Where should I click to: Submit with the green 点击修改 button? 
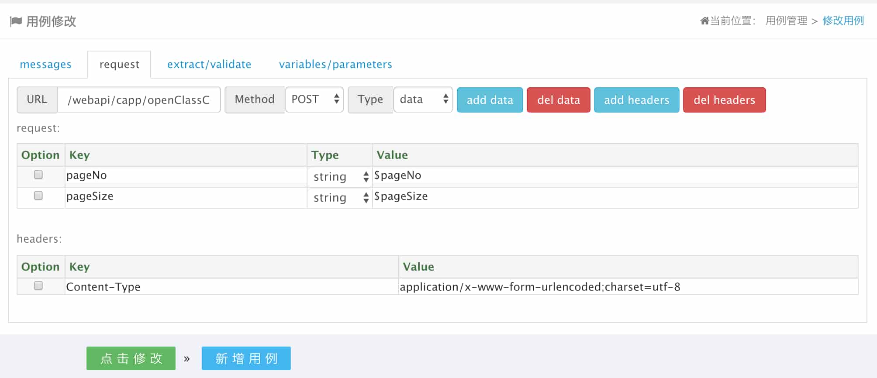coord(131,358)
